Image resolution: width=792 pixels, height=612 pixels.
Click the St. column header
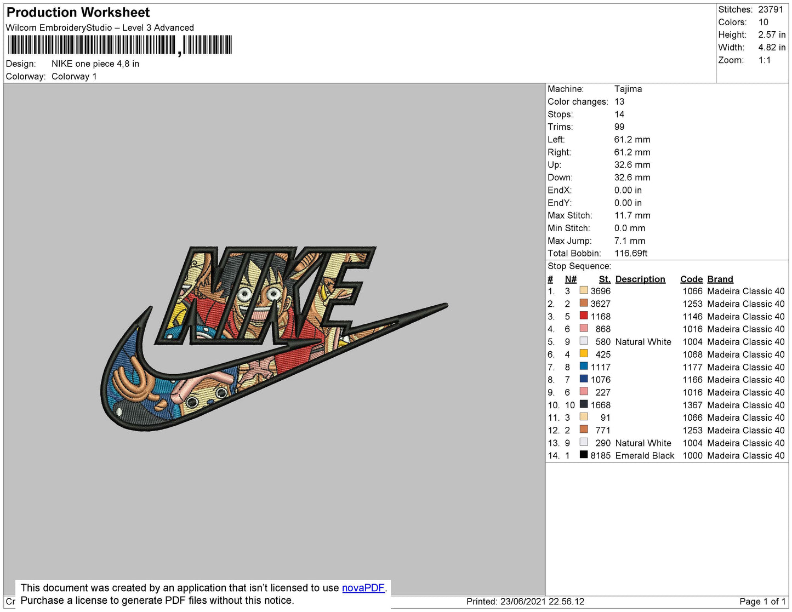click(604, 279)
